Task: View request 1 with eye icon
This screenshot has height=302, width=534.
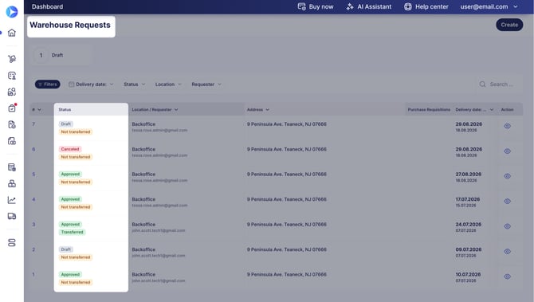Action: tap(507, 277)
